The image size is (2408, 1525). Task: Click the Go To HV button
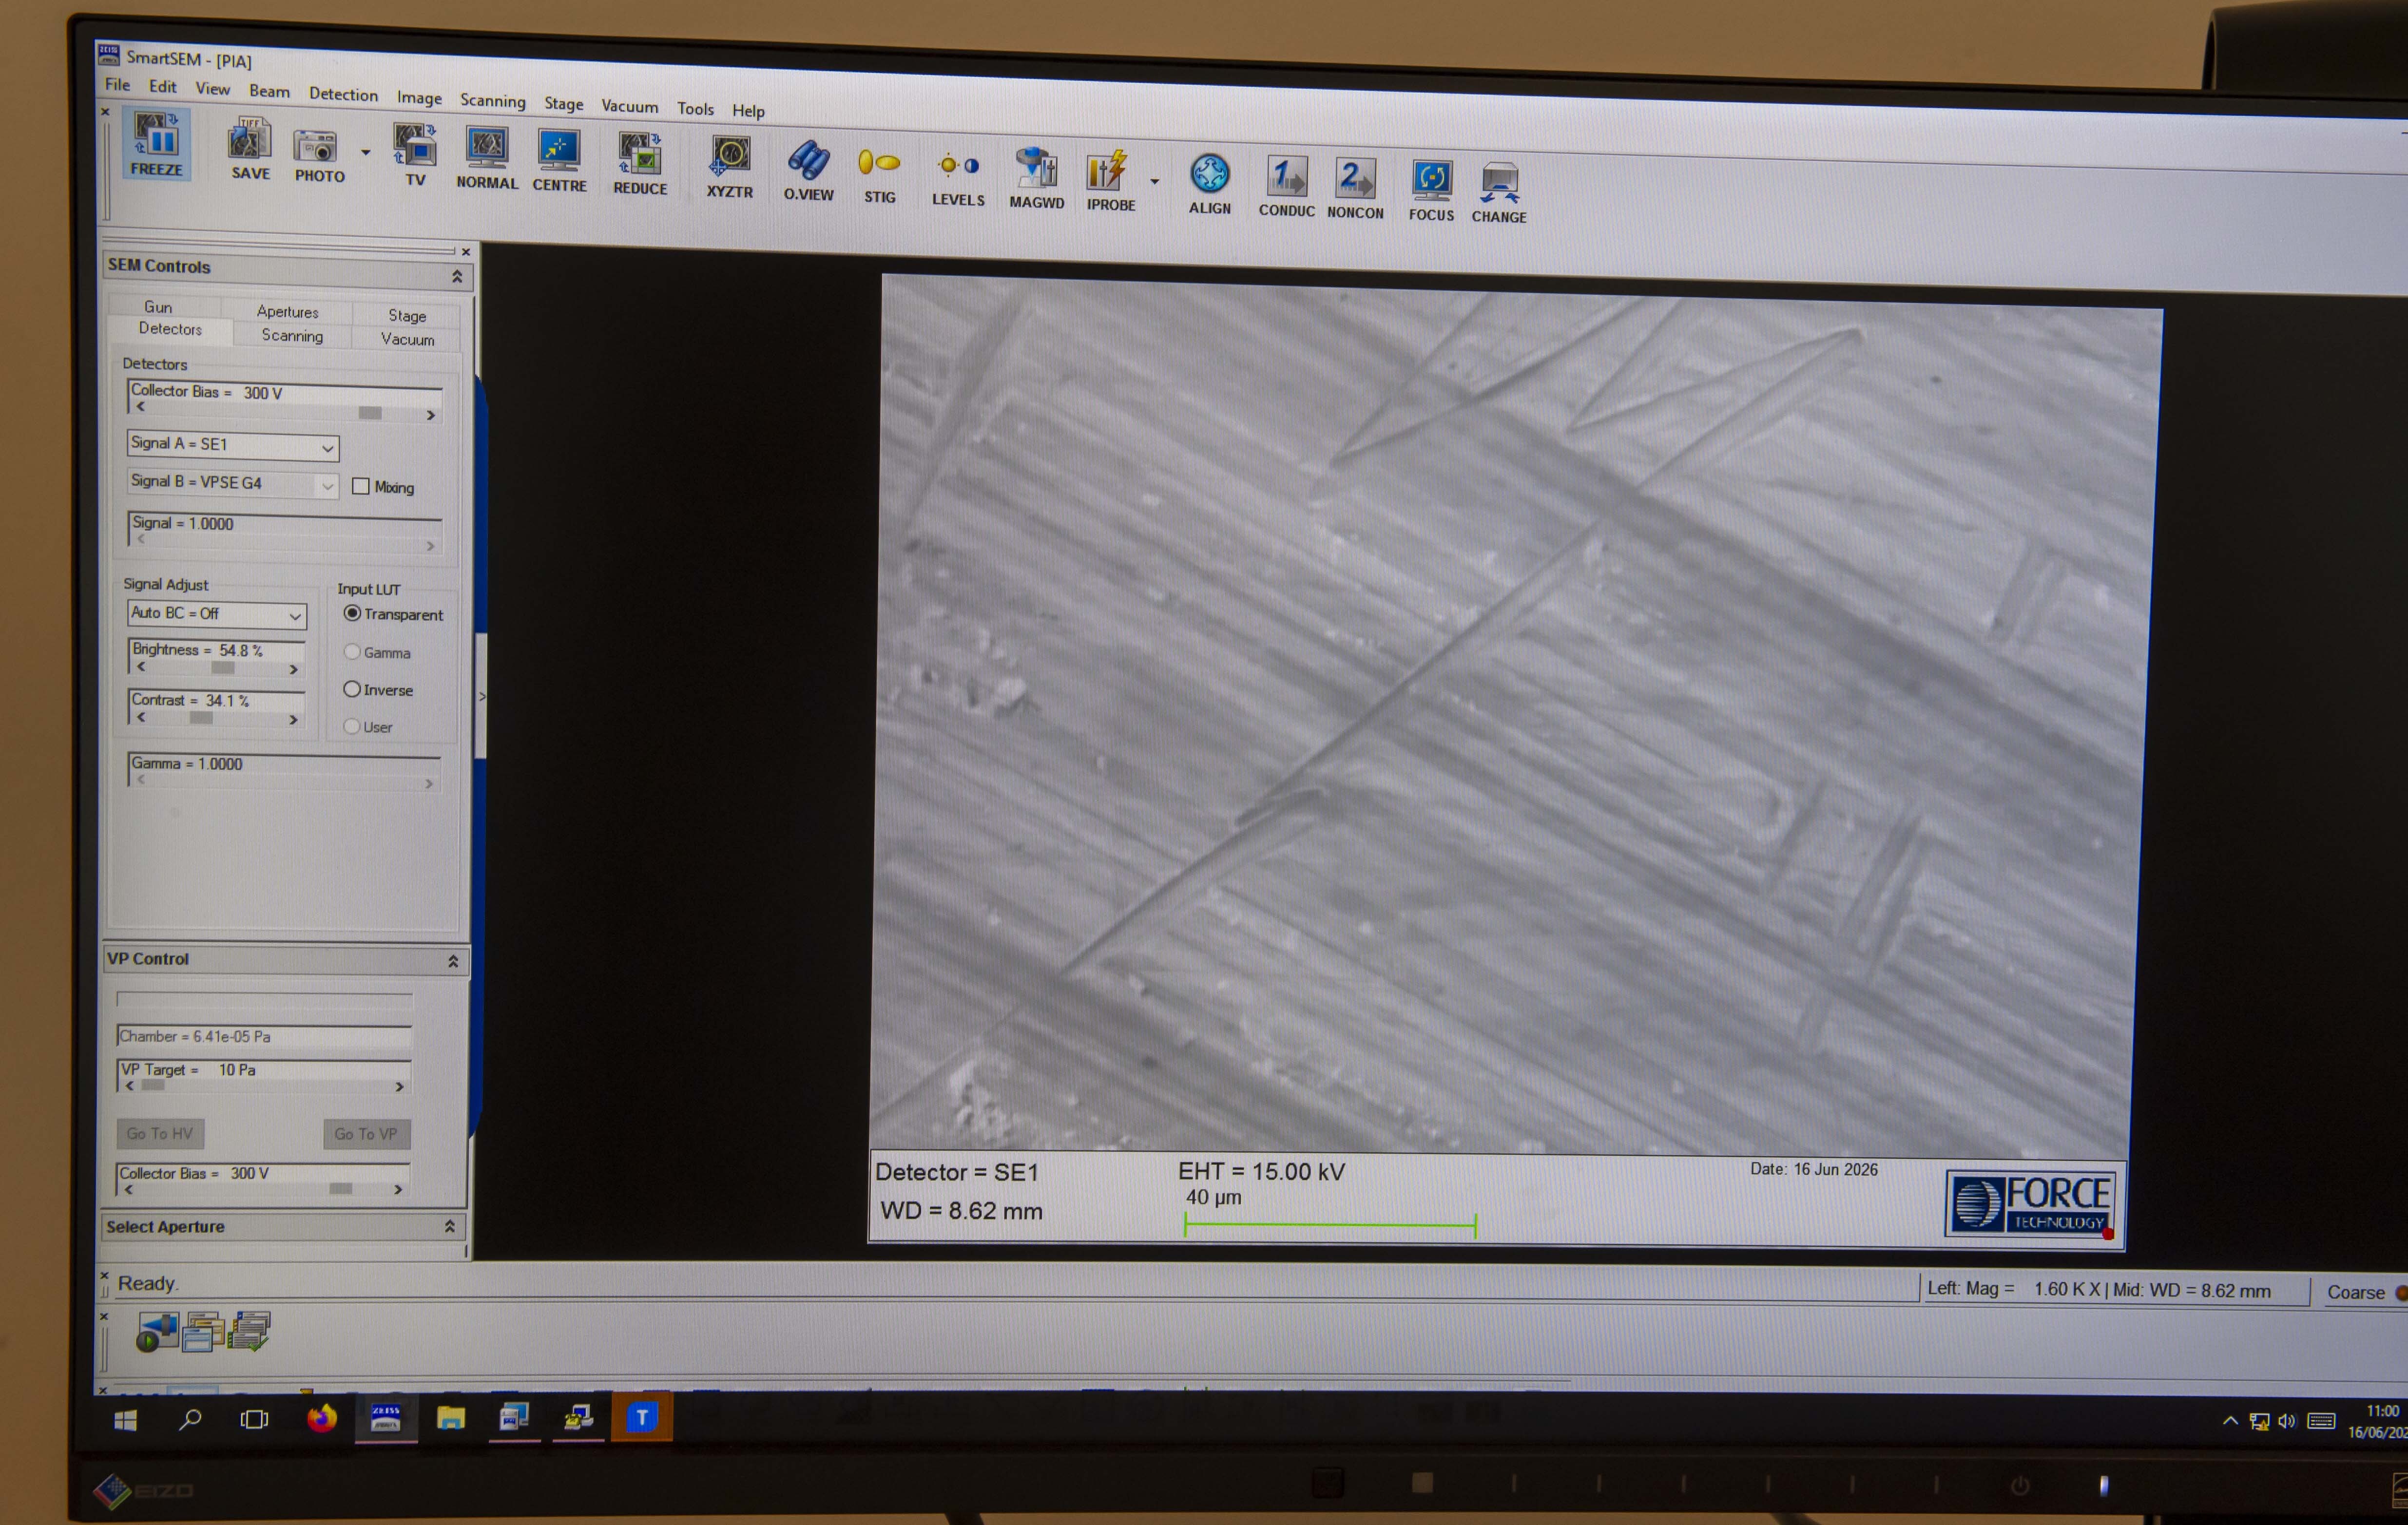pyautogui.click(x=160, y=1133)
